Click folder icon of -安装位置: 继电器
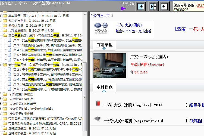 coord(5,114)
